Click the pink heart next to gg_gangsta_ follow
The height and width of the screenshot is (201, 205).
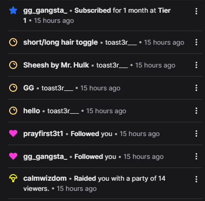13,156
